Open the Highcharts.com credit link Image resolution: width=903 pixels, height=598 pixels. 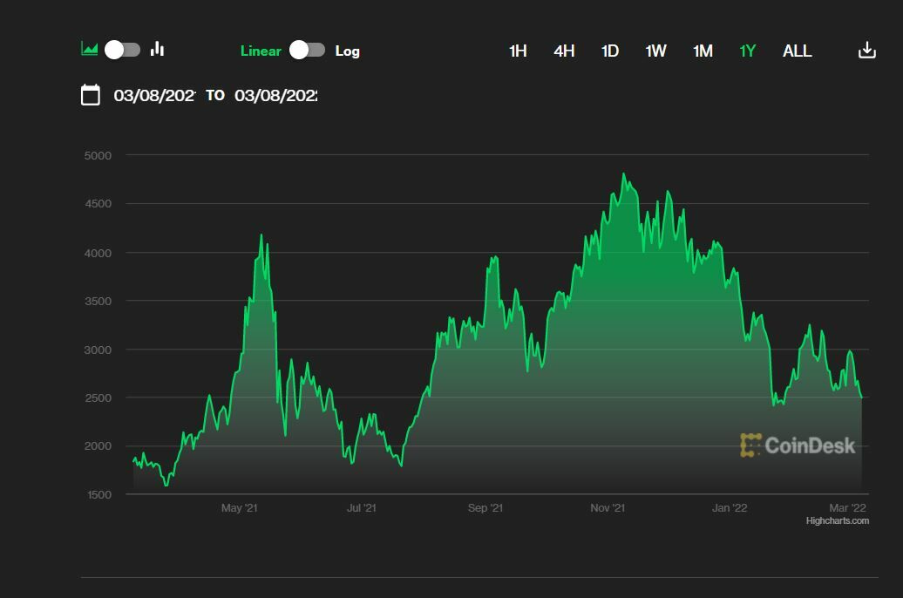[837, 521]
